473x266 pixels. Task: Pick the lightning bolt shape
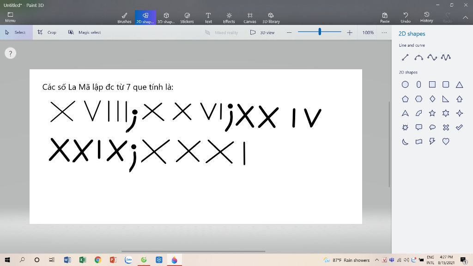click(x=432, y=141)
